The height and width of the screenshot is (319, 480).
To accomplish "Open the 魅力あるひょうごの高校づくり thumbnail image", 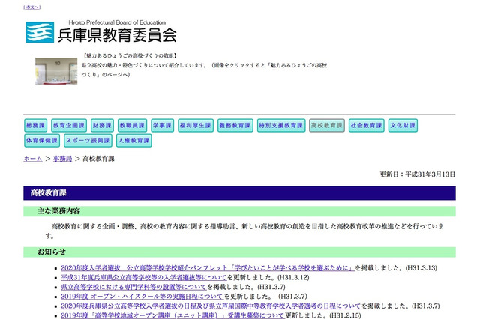I will (x=56, y=71).
